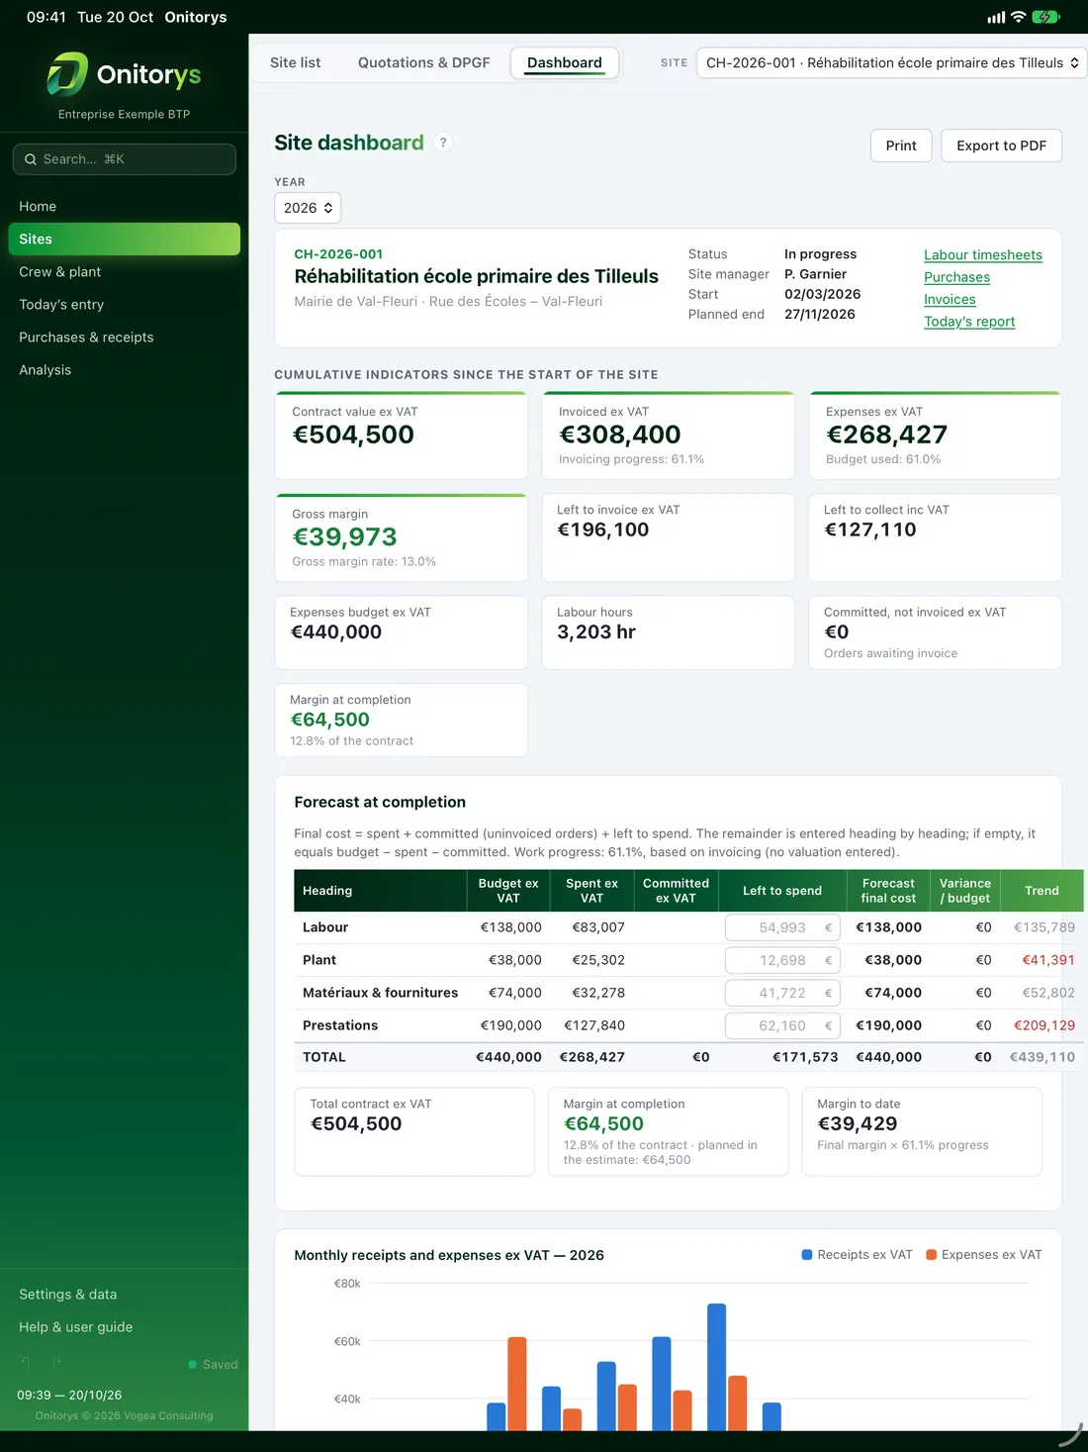Screen dimensions: 1088x1452
Task: Click Margin at completion €64,500 top card
Action: tap(401, 720)
